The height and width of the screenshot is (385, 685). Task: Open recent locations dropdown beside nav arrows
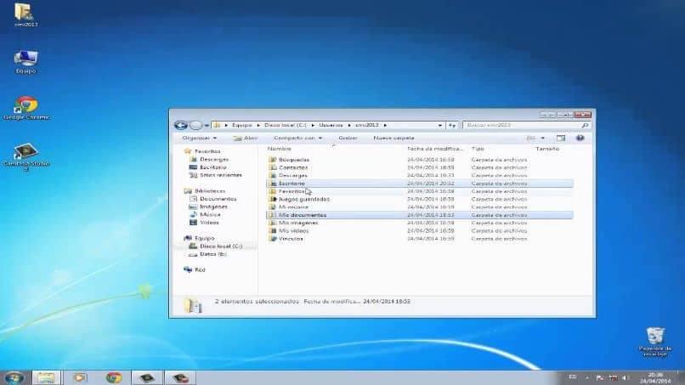(x=207, y=126)
